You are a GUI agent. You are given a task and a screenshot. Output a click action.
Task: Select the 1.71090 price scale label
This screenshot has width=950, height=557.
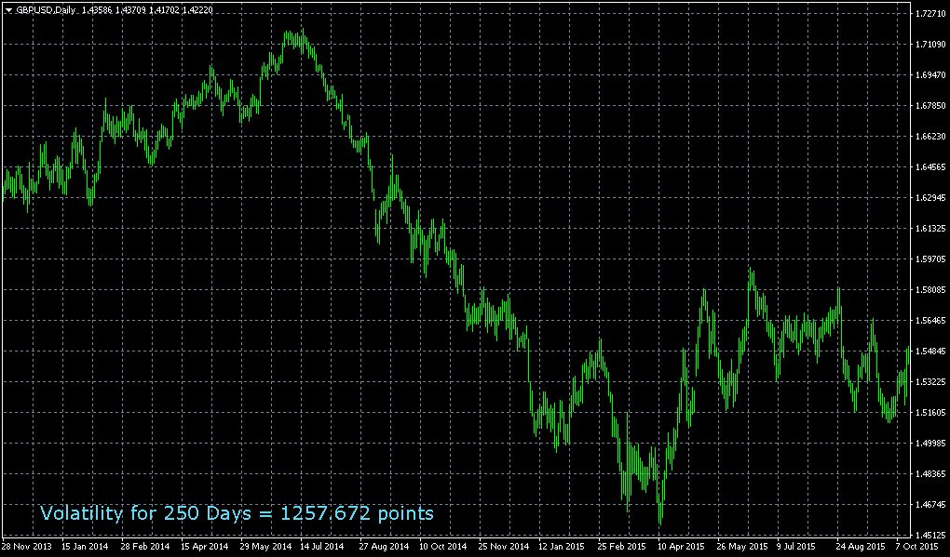tap(931, 44)
